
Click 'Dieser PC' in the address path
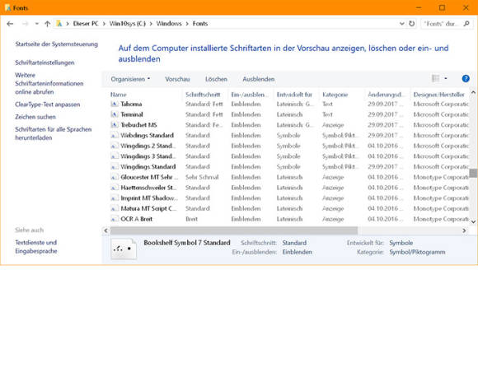[x=86, y=24]
